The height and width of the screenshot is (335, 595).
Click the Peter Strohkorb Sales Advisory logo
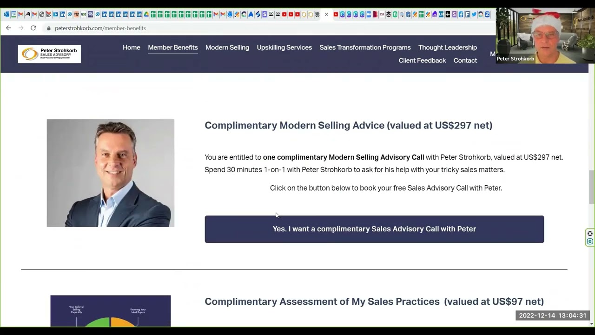pos(49,54)
